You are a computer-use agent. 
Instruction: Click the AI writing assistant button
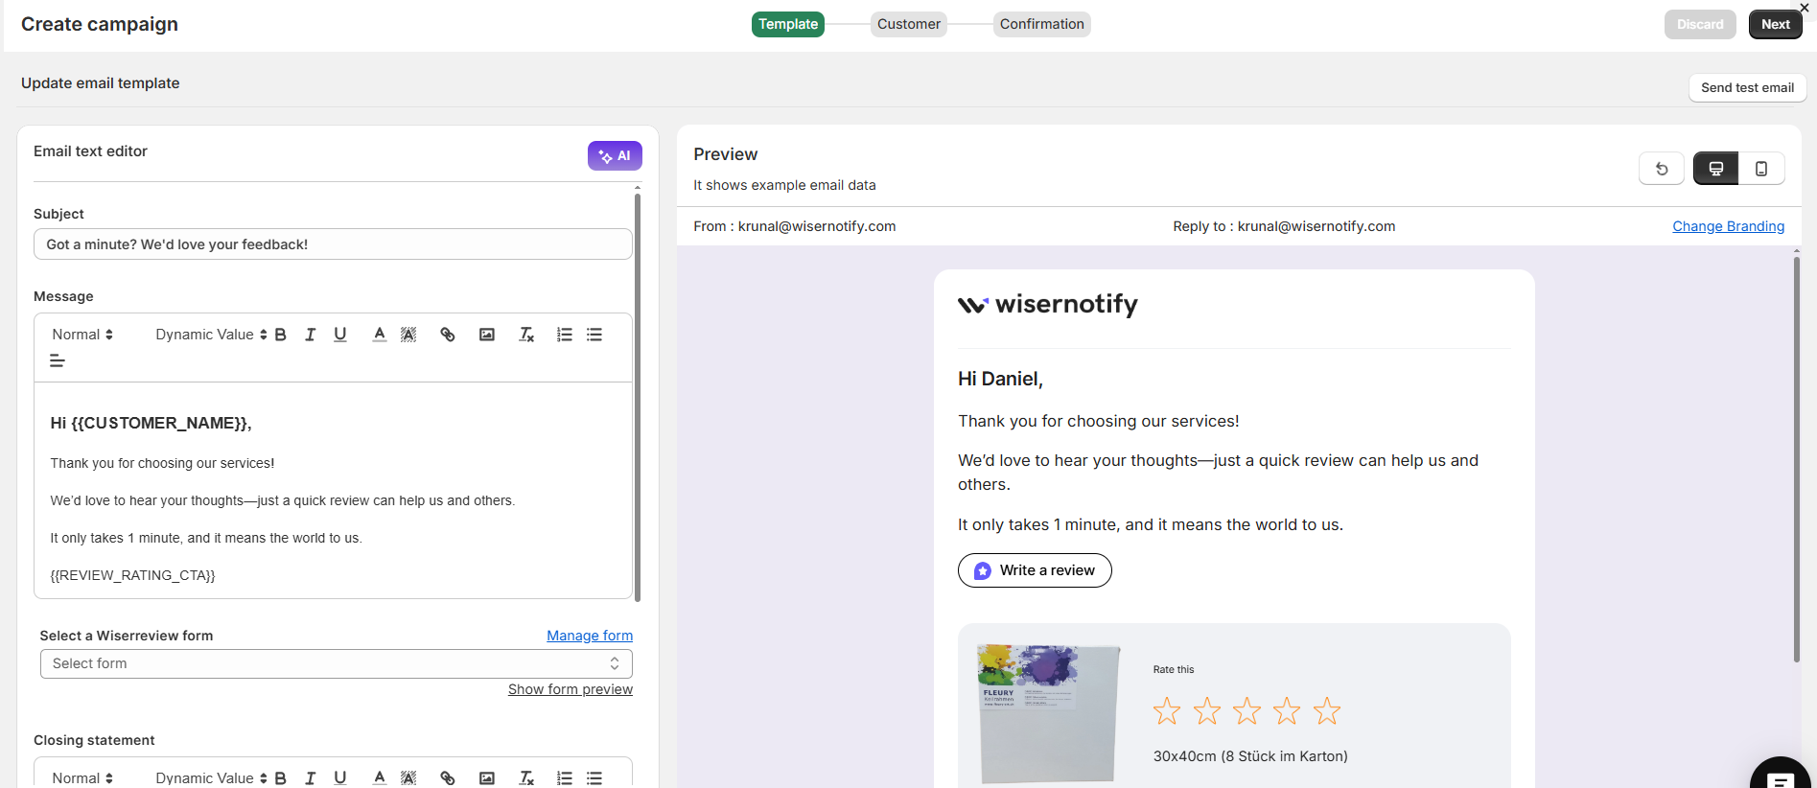pos(615,156)
